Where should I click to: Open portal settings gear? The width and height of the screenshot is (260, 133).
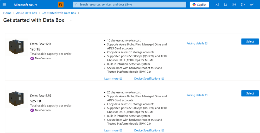(x=234, y=5)
